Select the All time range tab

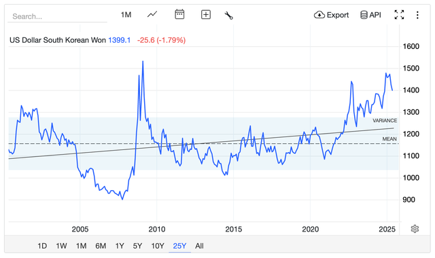pyautogui.click(x=199, y=246)
